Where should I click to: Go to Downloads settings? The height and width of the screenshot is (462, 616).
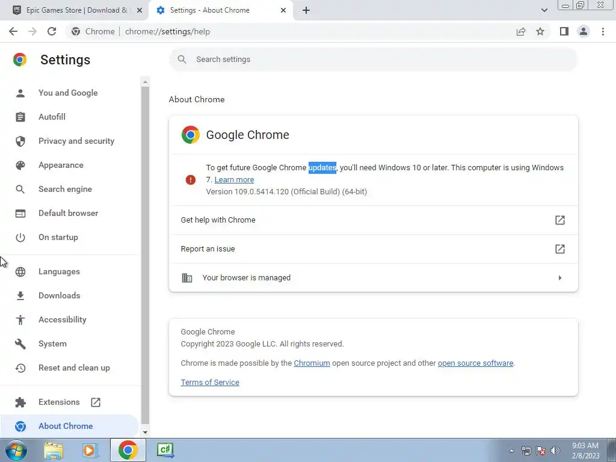(x=60, y=295)
